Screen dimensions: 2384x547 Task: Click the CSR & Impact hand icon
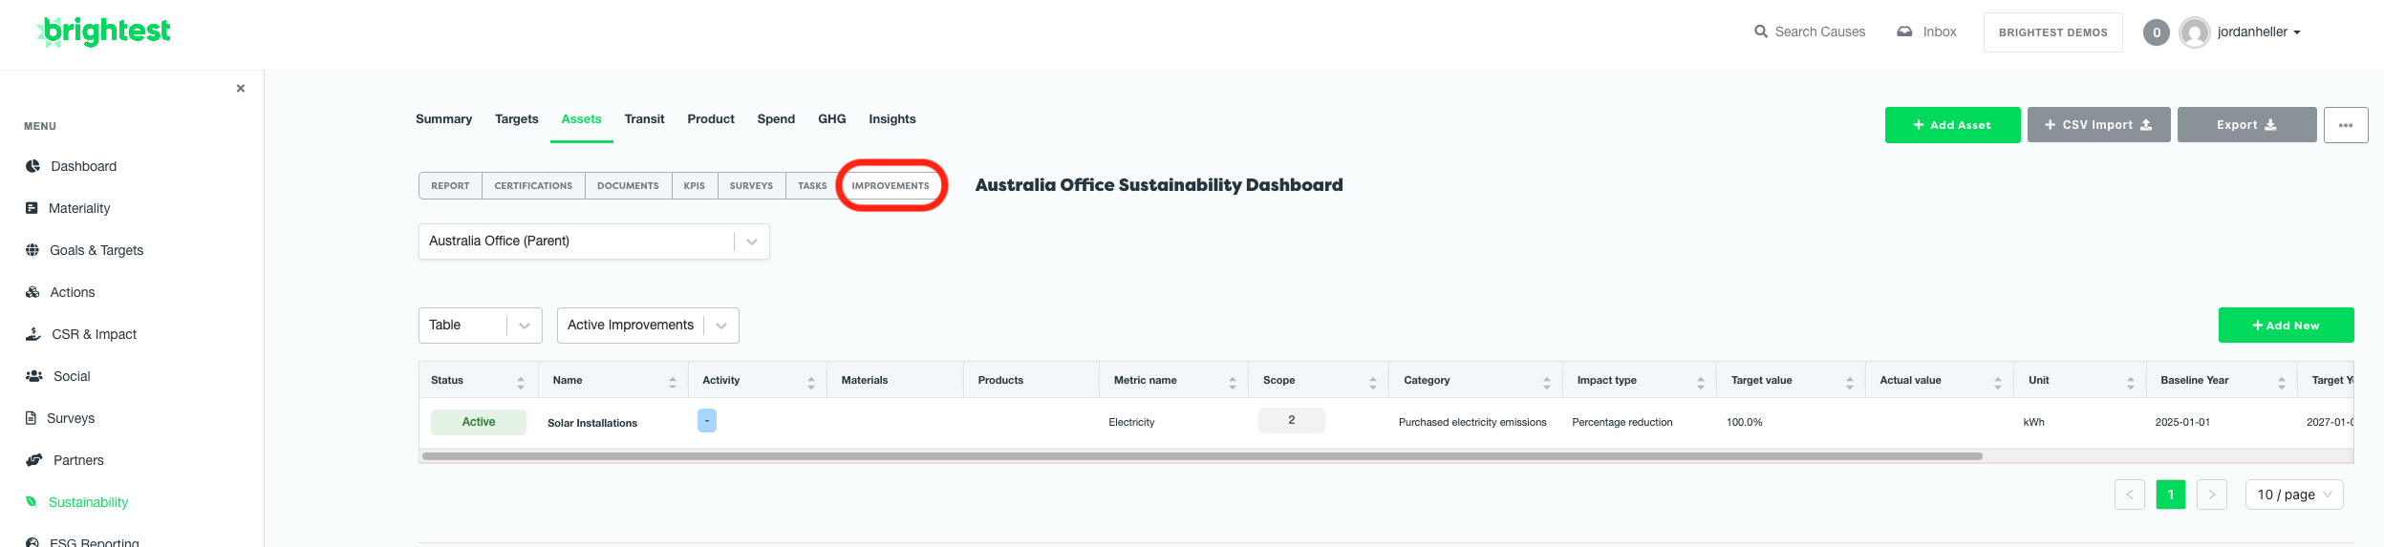pyautogui.click(x=33, y=334)
